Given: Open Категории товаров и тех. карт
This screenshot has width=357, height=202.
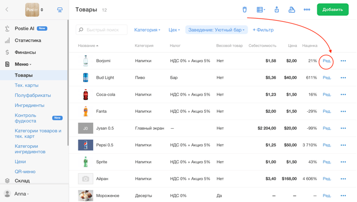Looking at the screenshot, I should point(38,133).
